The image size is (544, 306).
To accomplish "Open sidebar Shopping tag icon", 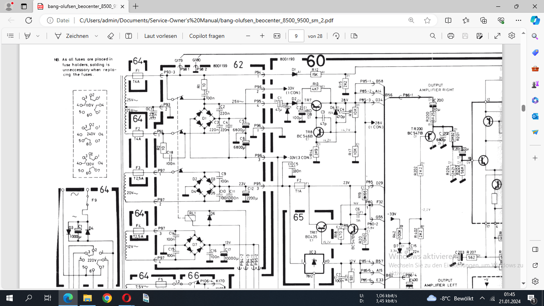I will [x=535, y=53].
